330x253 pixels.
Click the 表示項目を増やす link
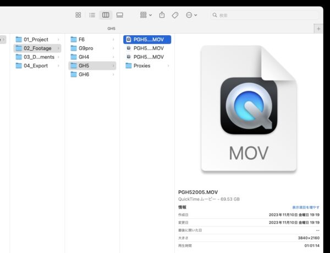[x=306, y=207]
